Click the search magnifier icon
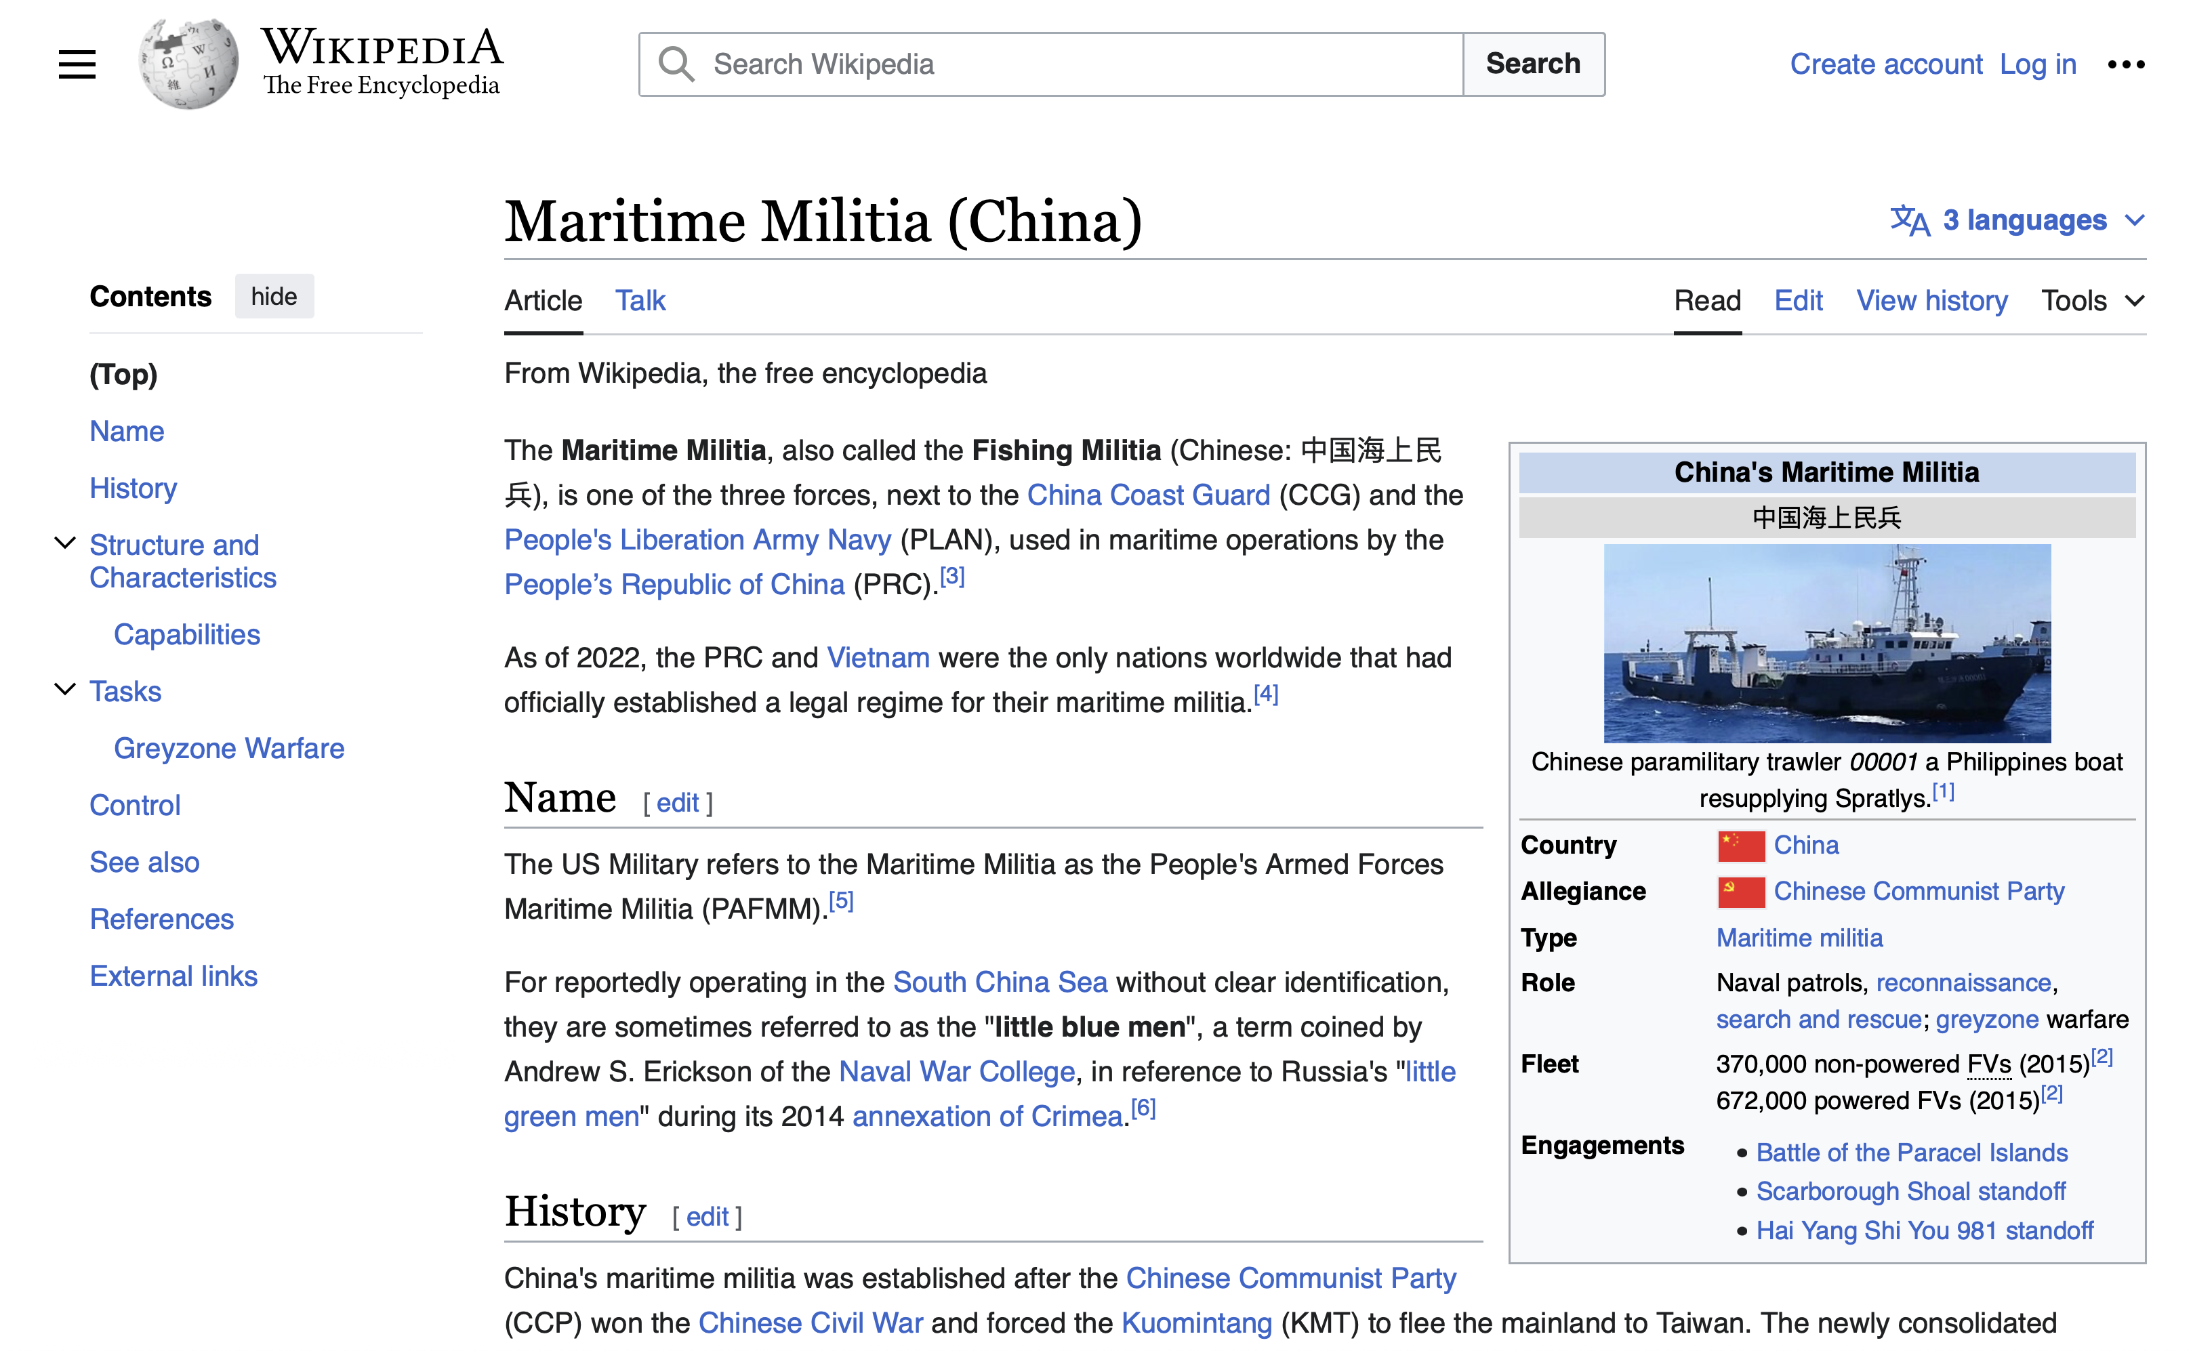This screenshot has height=1351, width=2193. (x=676, y=64)
